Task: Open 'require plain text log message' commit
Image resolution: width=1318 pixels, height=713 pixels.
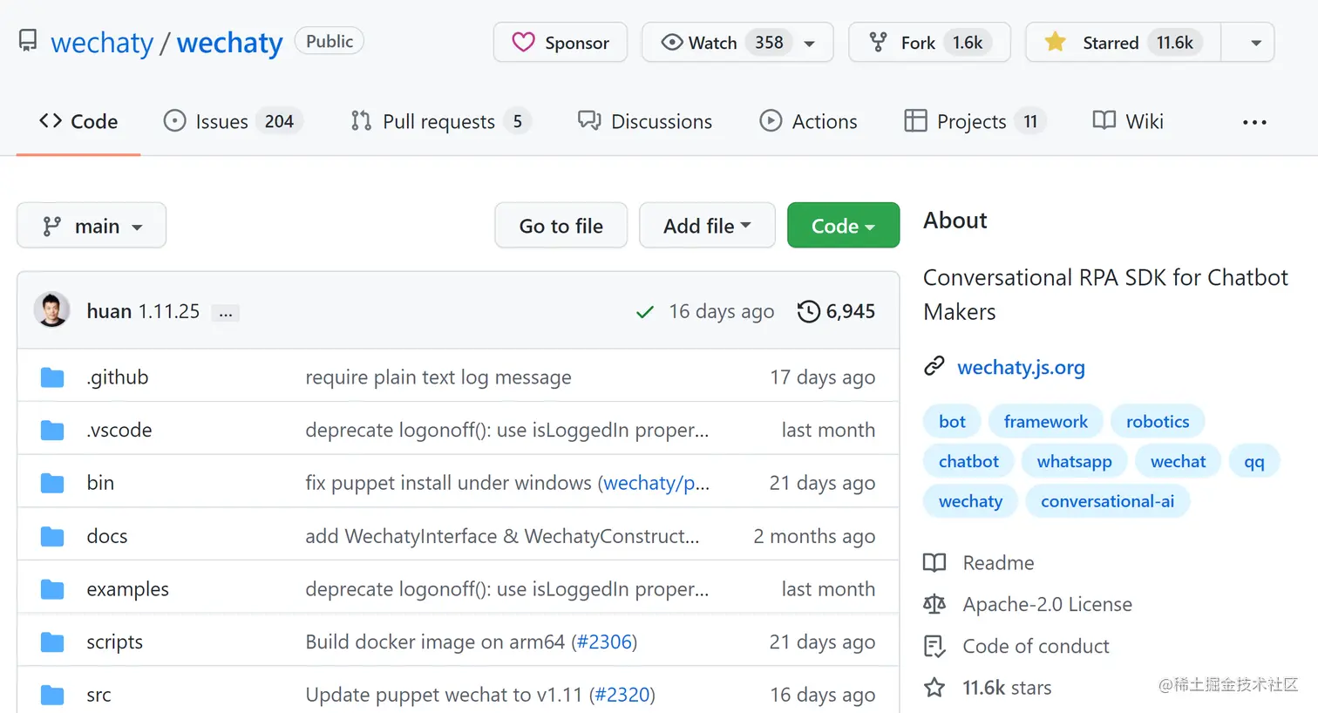Action: 438,377
